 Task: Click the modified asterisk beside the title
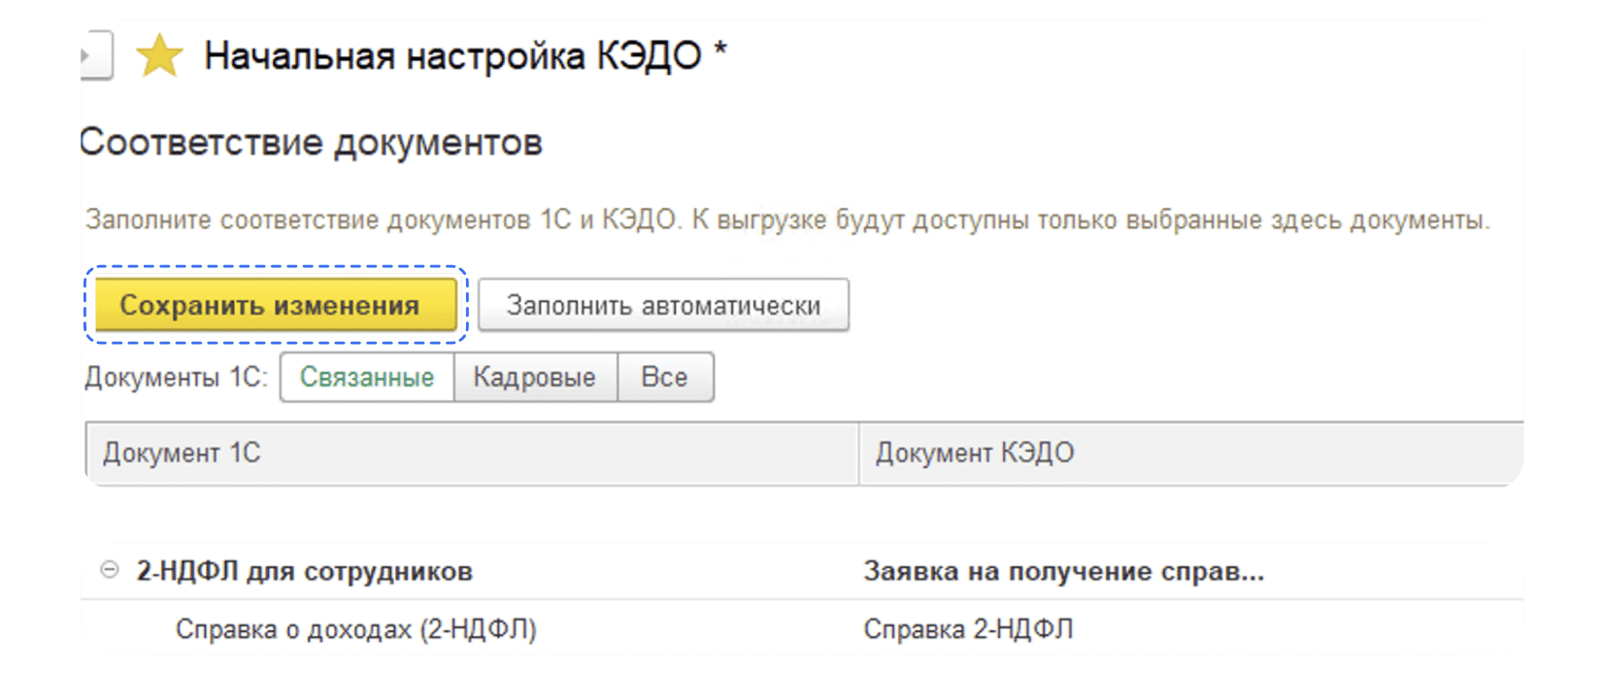pos(720,50)
